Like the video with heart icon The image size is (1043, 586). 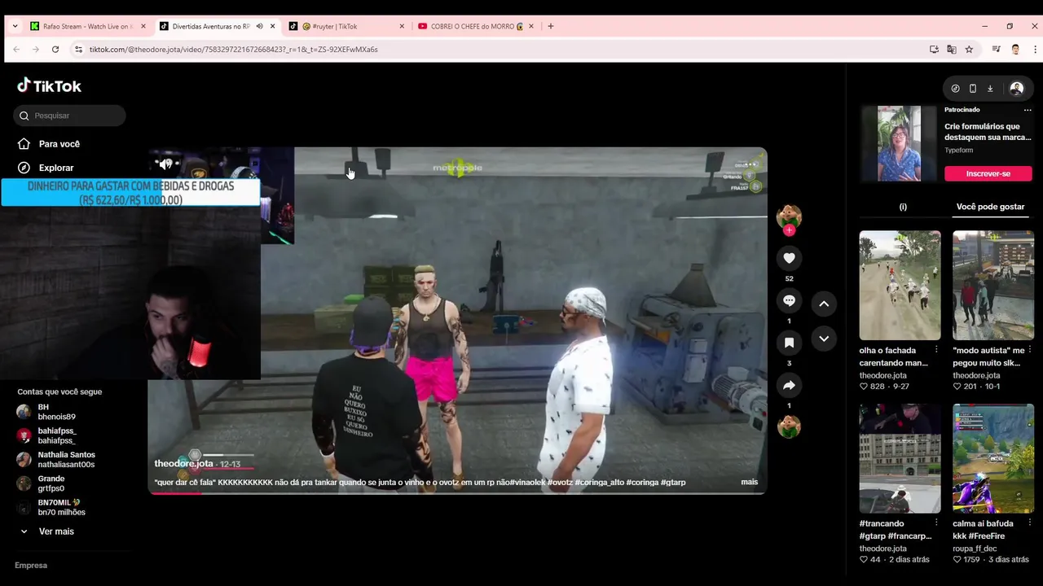coord(789,258)
